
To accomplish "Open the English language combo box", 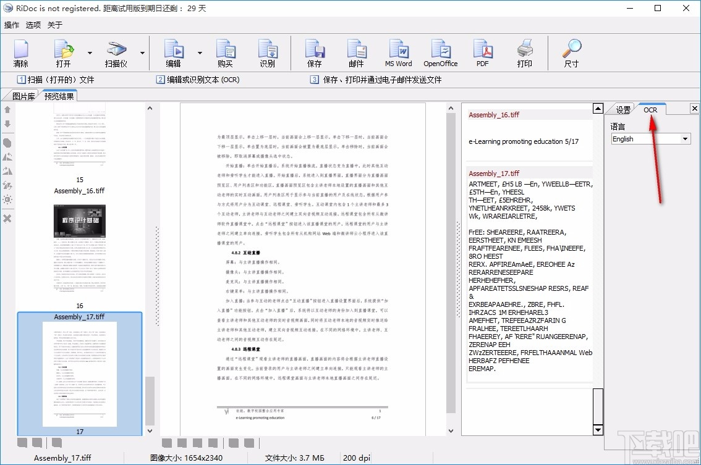I will (x=651, y=139).
